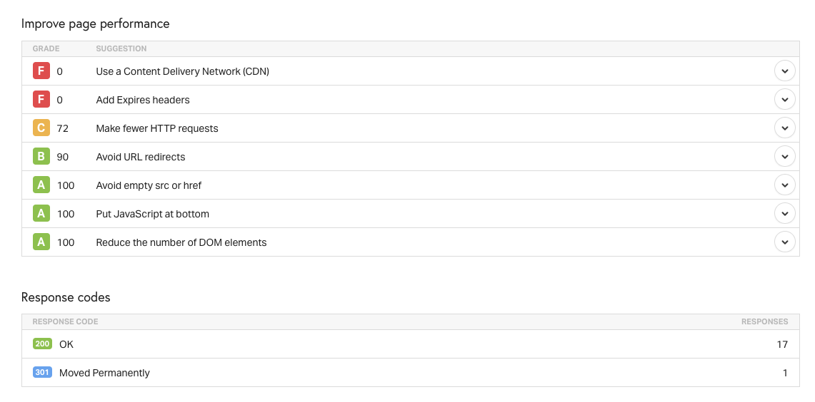Click the GRADE column header

46,48
